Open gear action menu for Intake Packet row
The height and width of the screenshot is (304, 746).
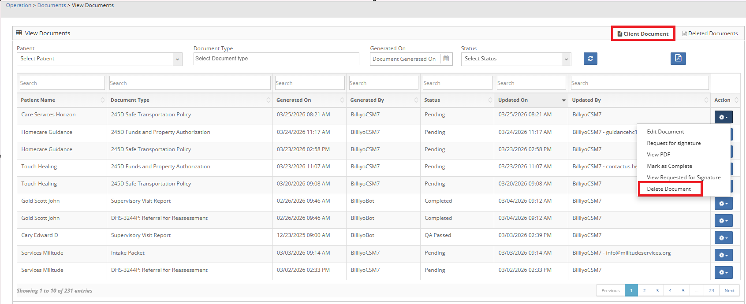723,255
